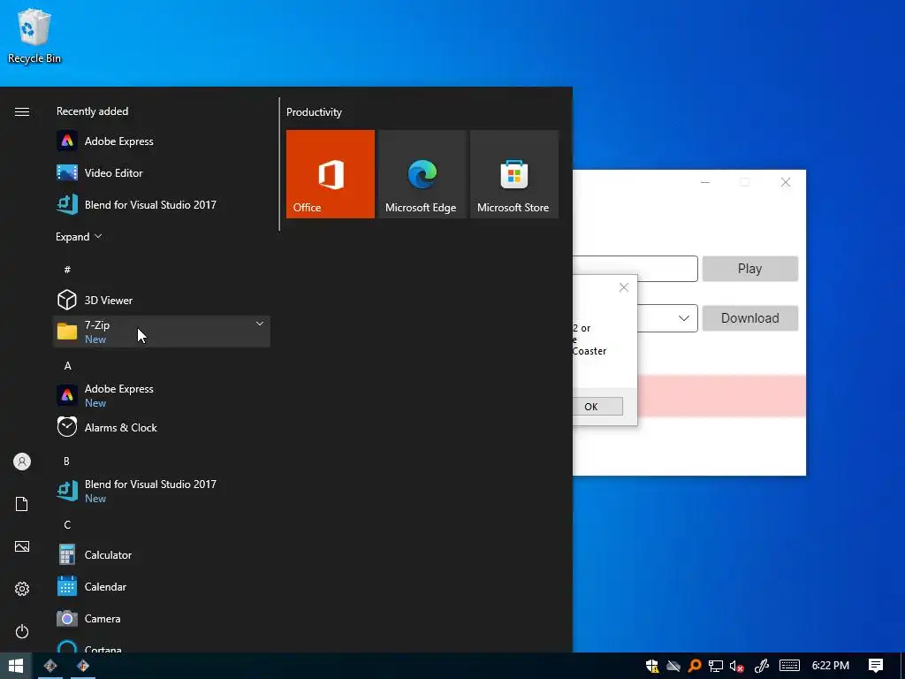Launch the Calendar app
Image resolution: width=905 pixels, height=679 pixels.
(162, 587)
